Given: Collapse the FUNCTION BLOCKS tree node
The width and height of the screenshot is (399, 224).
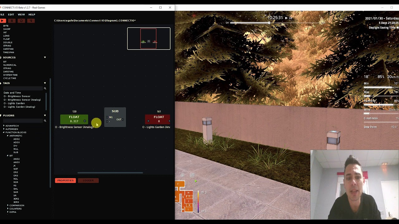Looking at the screenshot, I should (x=4, y=133).
